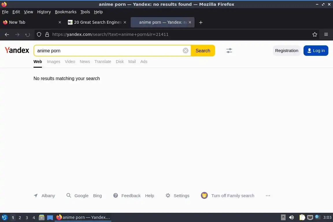Open the View menu

[x=28, y=12]
